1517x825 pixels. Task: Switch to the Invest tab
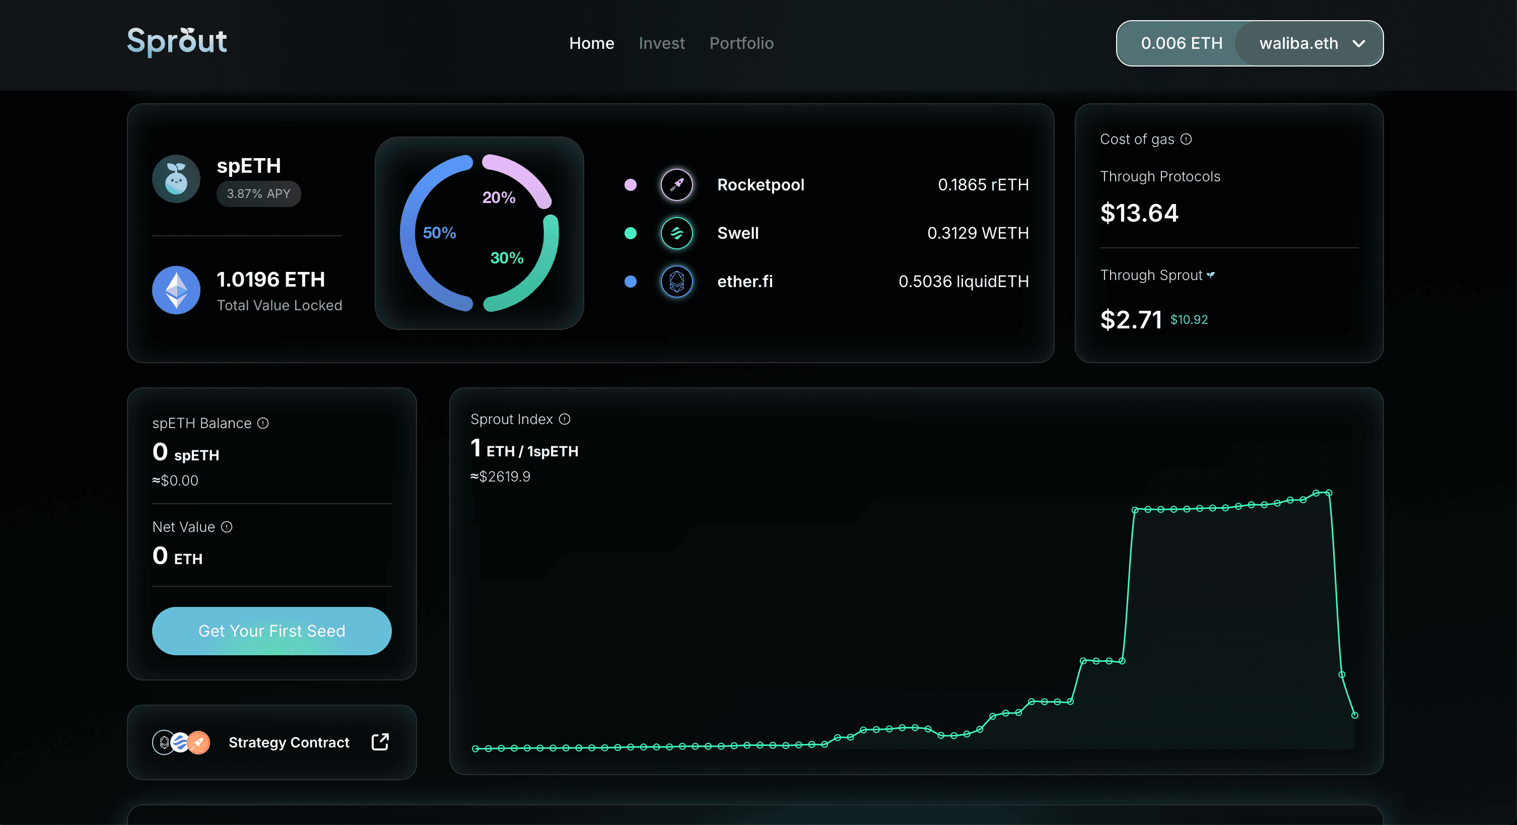point(661,43)
